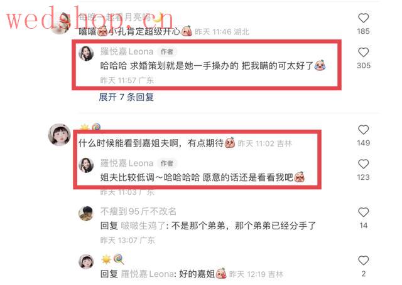Like Leona's reply with 305 likes
The height and width of the screenshot is (285, 402).
tap(363, 53)
